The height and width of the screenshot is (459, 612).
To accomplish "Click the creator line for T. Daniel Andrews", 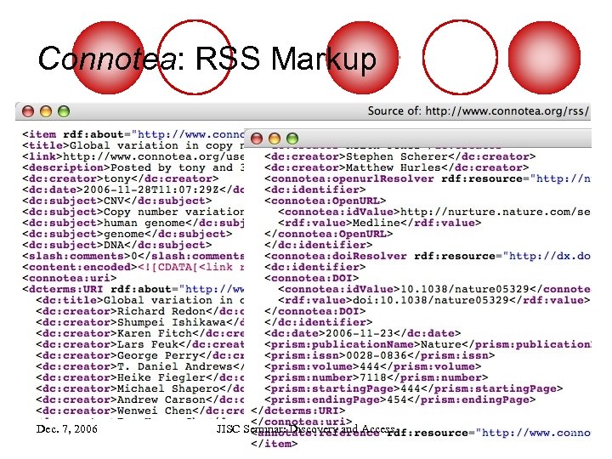I will (140, 366).
